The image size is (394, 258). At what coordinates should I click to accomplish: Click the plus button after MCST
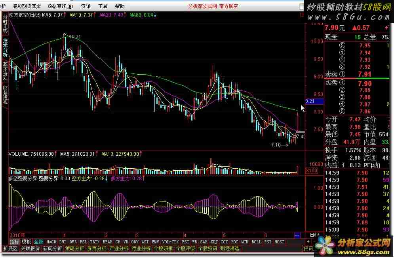coord(308,241)
